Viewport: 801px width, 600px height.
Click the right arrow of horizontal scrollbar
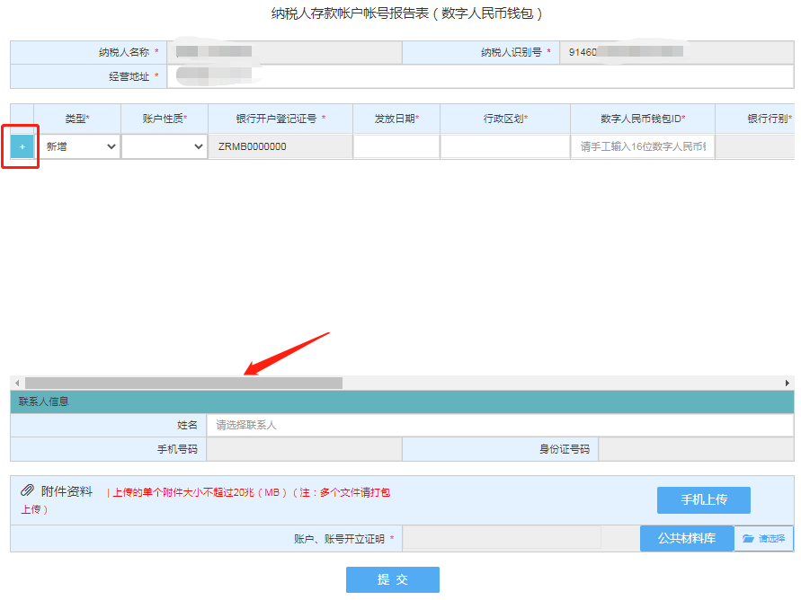pyautogui.click(x=788, y=383)
